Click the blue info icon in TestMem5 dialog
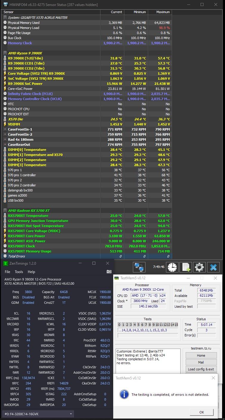 (124, 394)
